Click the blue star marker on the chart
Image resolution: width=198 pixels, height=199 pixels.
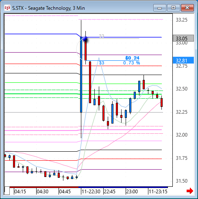[85, 39]
